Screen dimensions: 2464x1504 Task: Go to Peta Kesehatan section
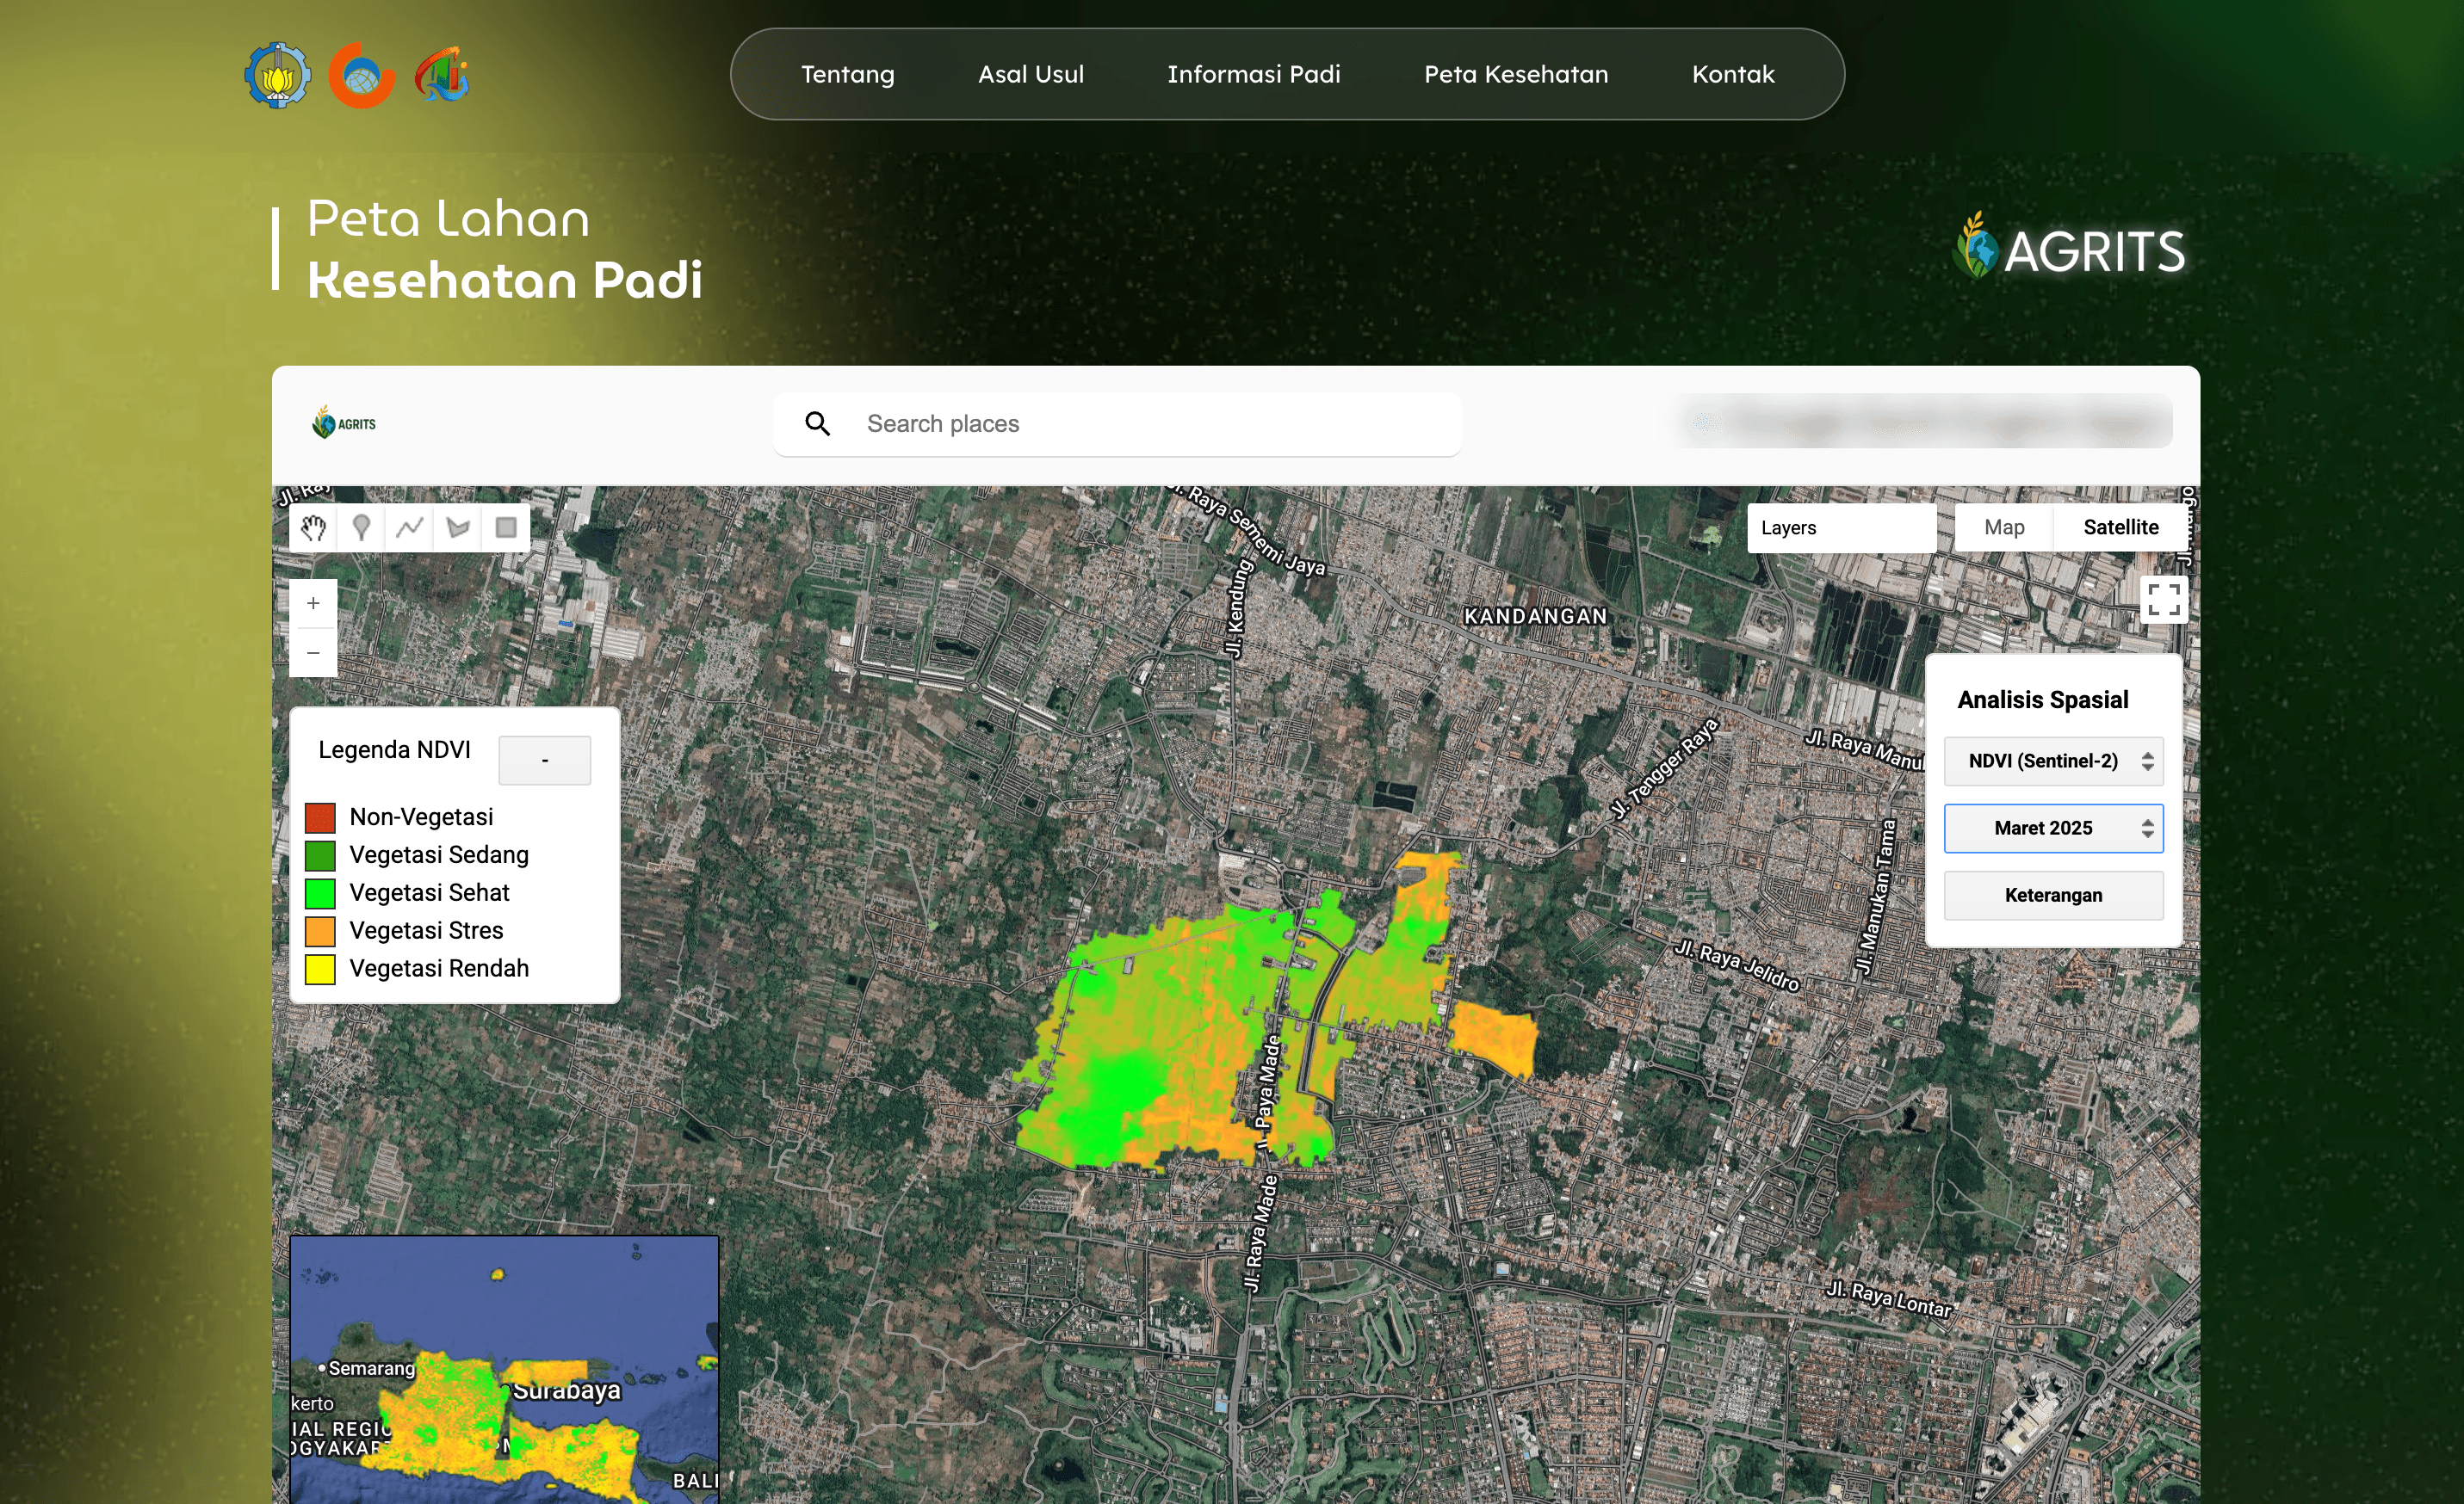pos(1515,74)
